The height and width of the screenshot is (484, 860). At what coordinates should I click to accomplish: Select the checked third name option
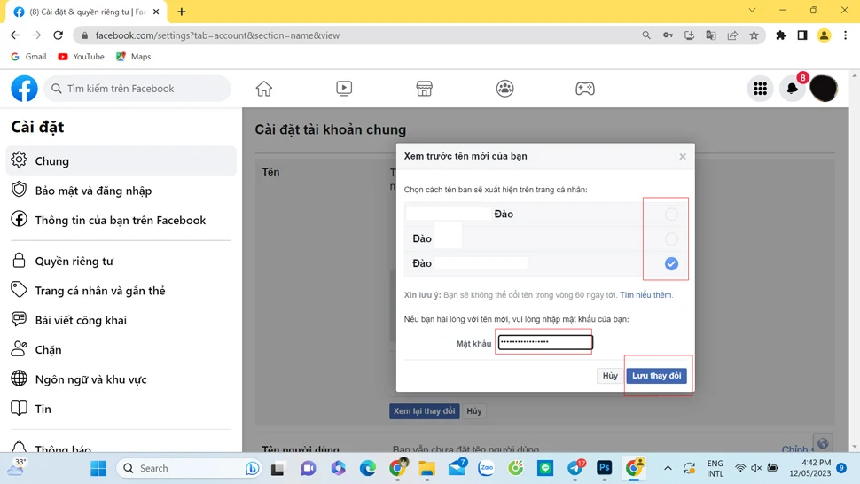tap(671, 263)
